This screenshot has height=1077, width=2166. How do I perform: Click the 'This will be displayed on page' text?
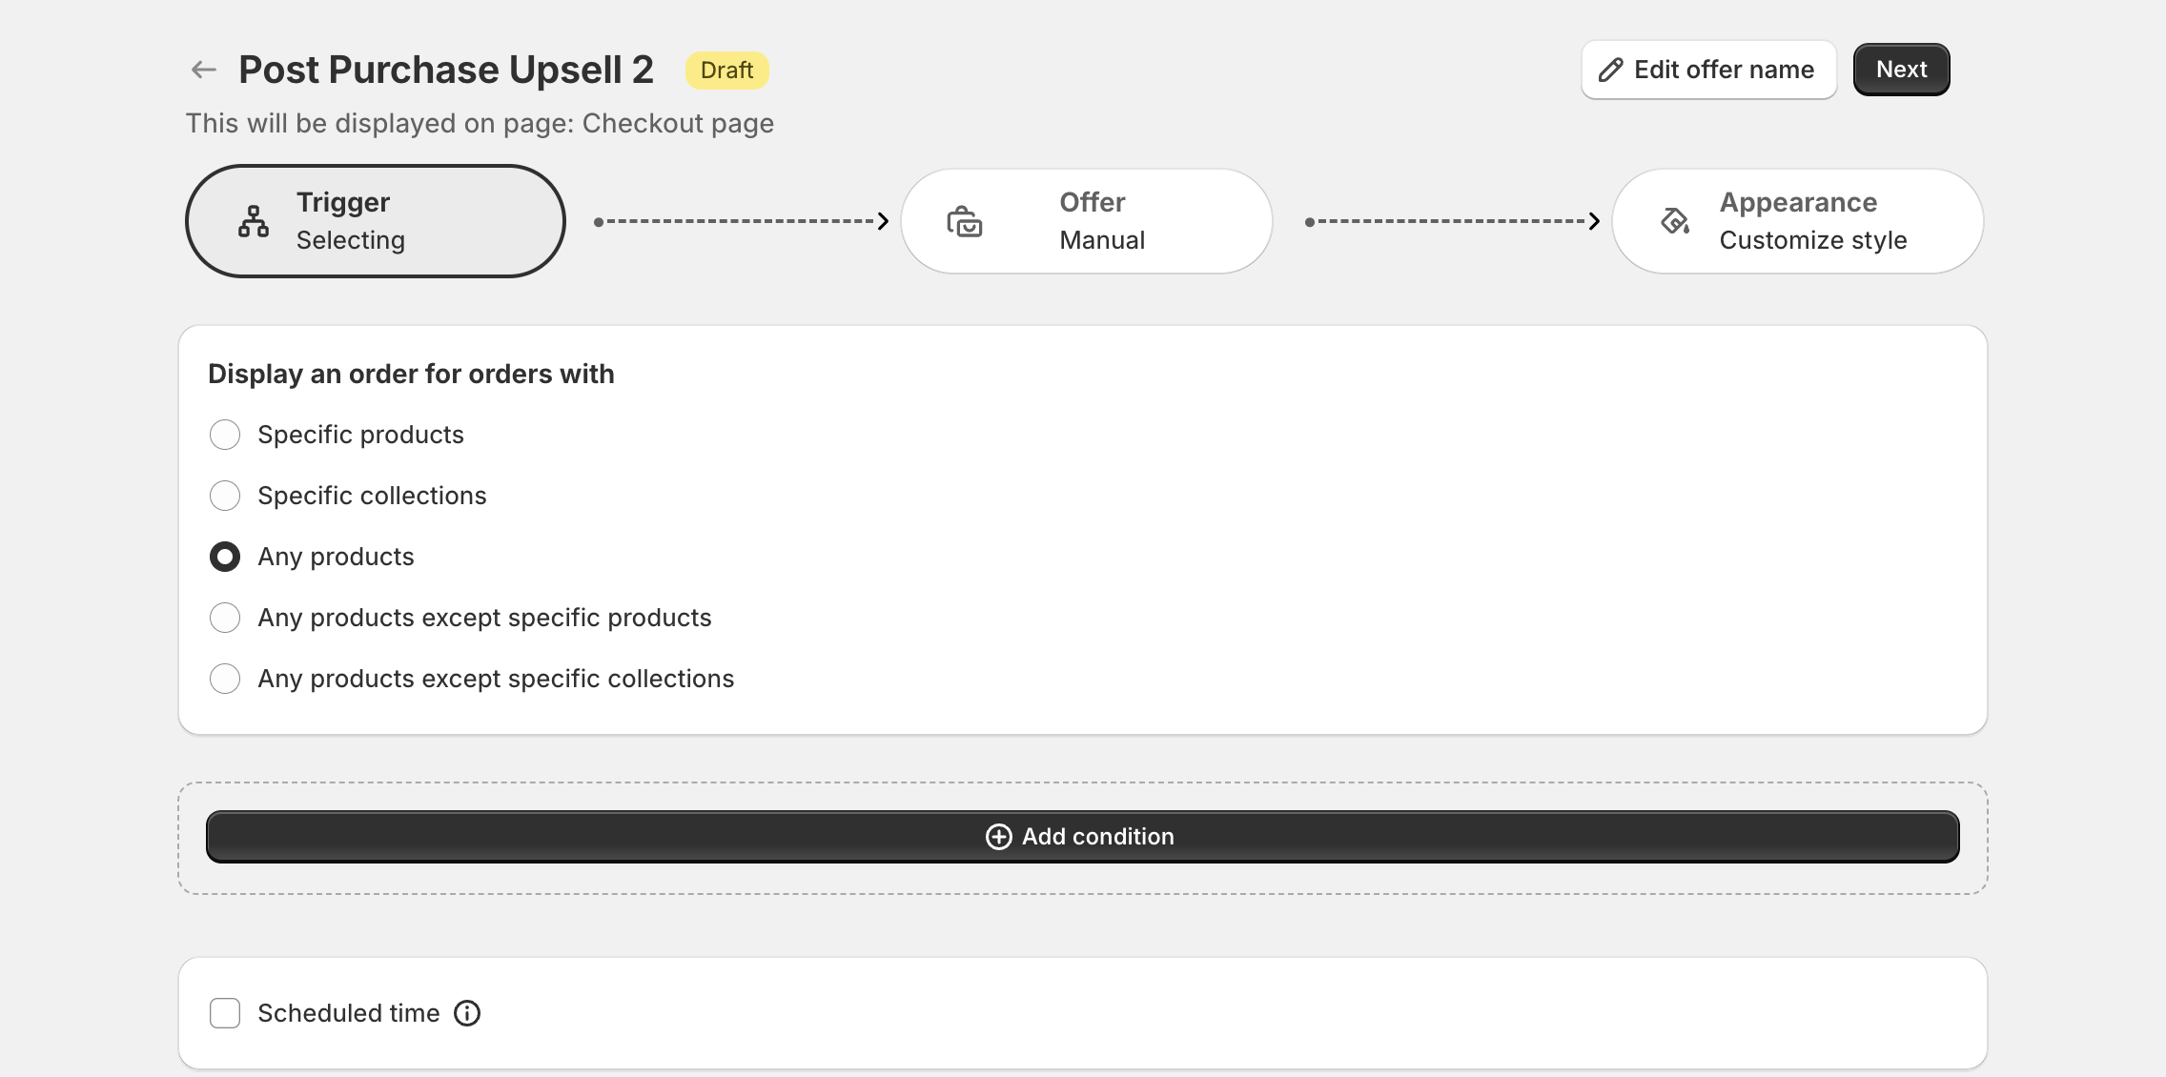coord(480,123)
